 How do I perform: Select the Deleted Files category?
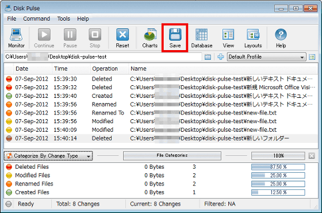[161, 167]
